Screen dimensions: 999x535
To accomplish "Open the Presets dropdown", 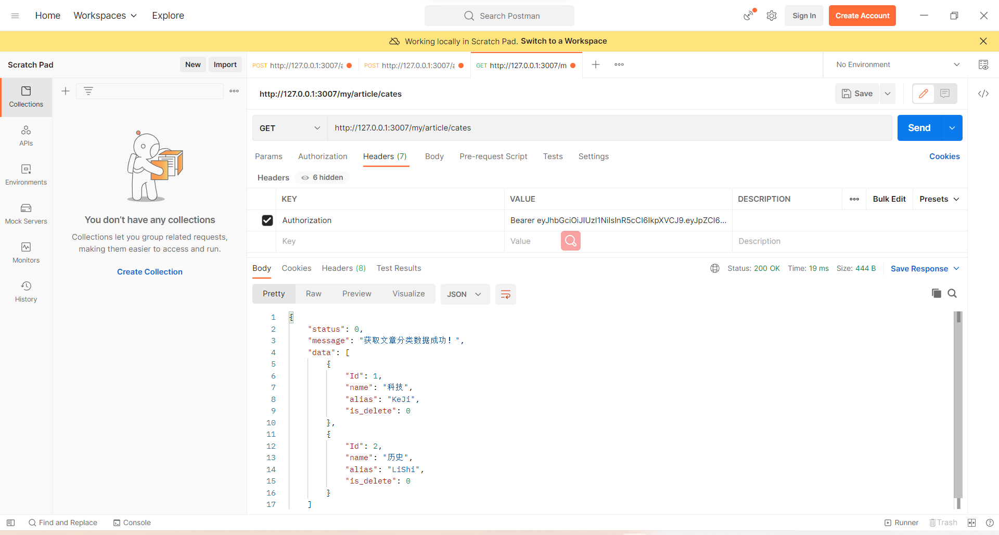I will tap(939, 199).
